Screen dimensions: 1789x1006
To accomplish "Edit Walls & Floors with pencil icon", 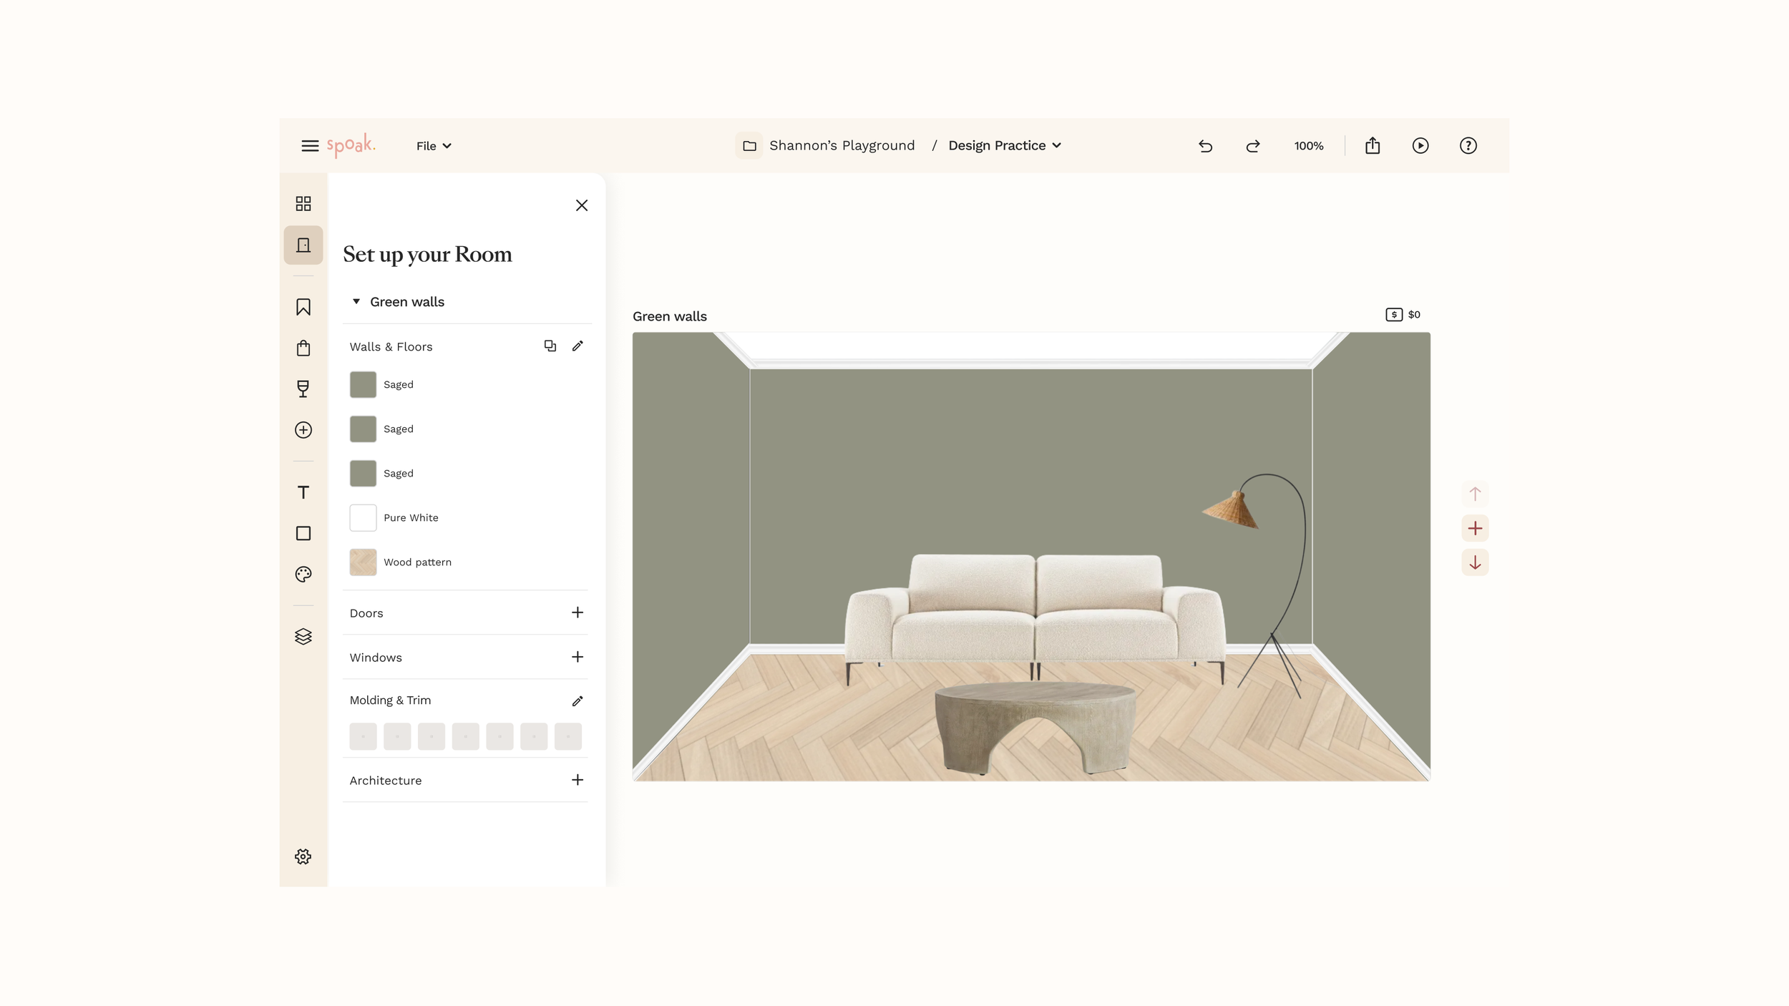I will pos(577,346).
